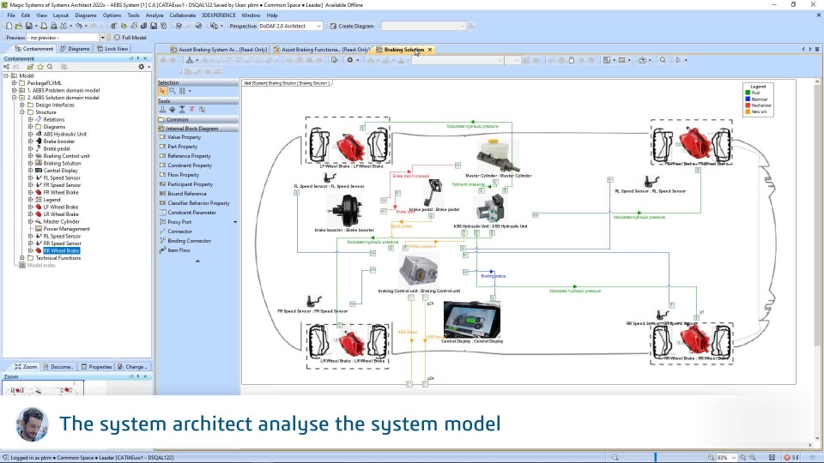824x463 pixels.
Task: Click the blue Electrical legend swatch
Action: tap(748, 99)
